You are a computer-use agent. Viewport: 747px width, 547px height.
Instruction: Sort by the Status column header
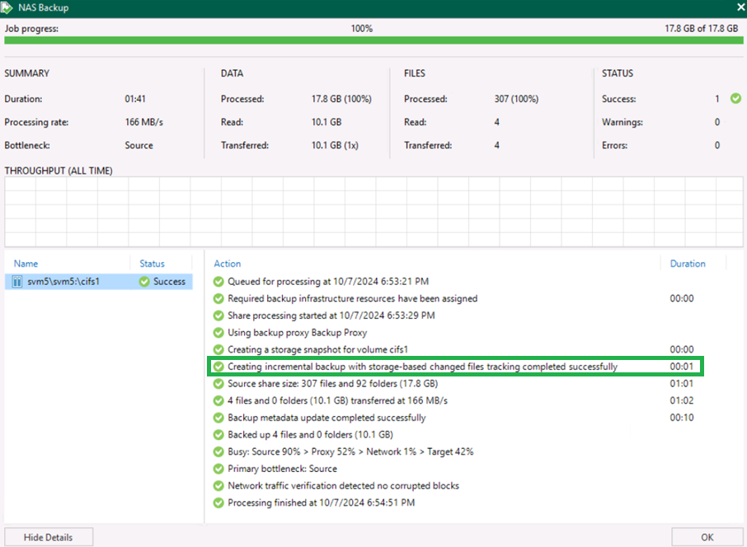[152, 264]
